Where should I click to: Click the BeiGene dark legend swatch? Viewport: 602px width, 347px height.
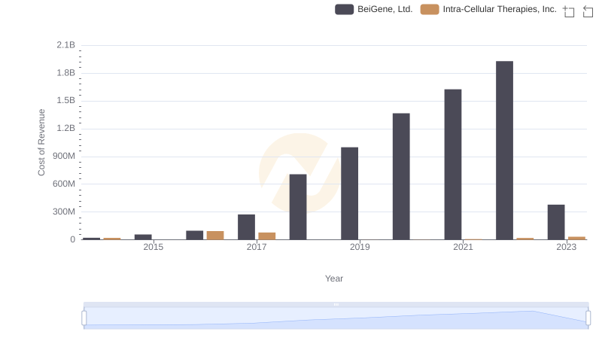pyautogui.click(x=344, y=9)
